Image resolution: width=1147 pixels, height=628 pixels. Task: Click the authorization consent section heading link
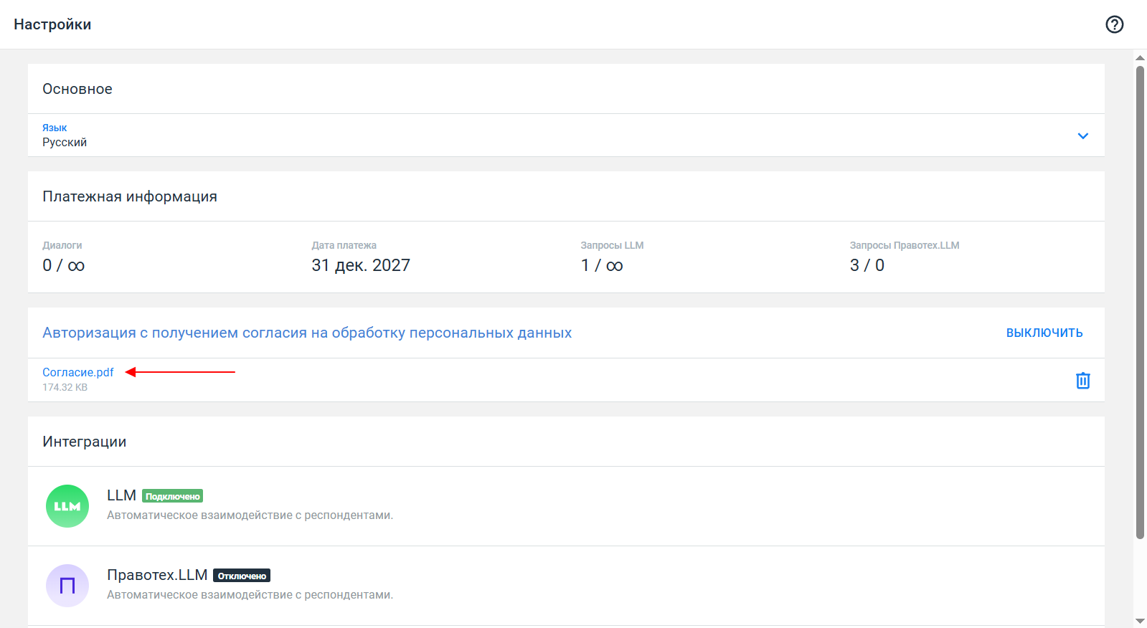(x=307, y=333)
